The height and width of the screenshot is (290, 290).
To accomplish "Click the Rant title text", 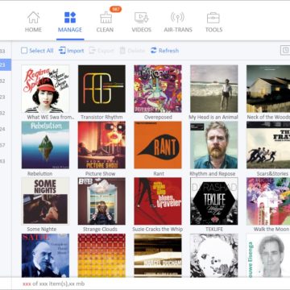I will [159, 174].
